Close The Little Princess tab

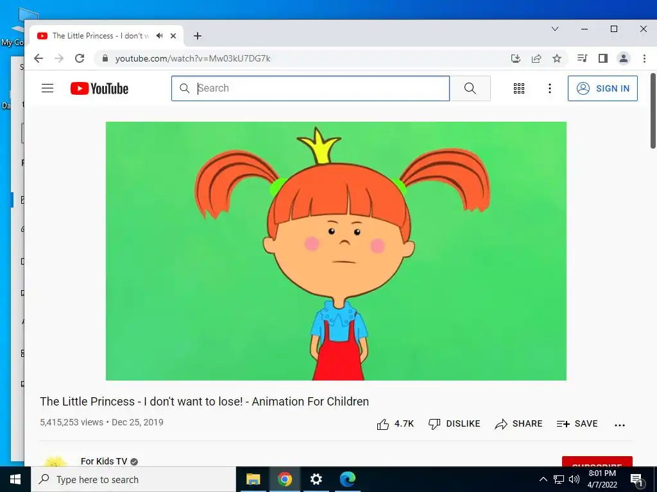[173, 36]
